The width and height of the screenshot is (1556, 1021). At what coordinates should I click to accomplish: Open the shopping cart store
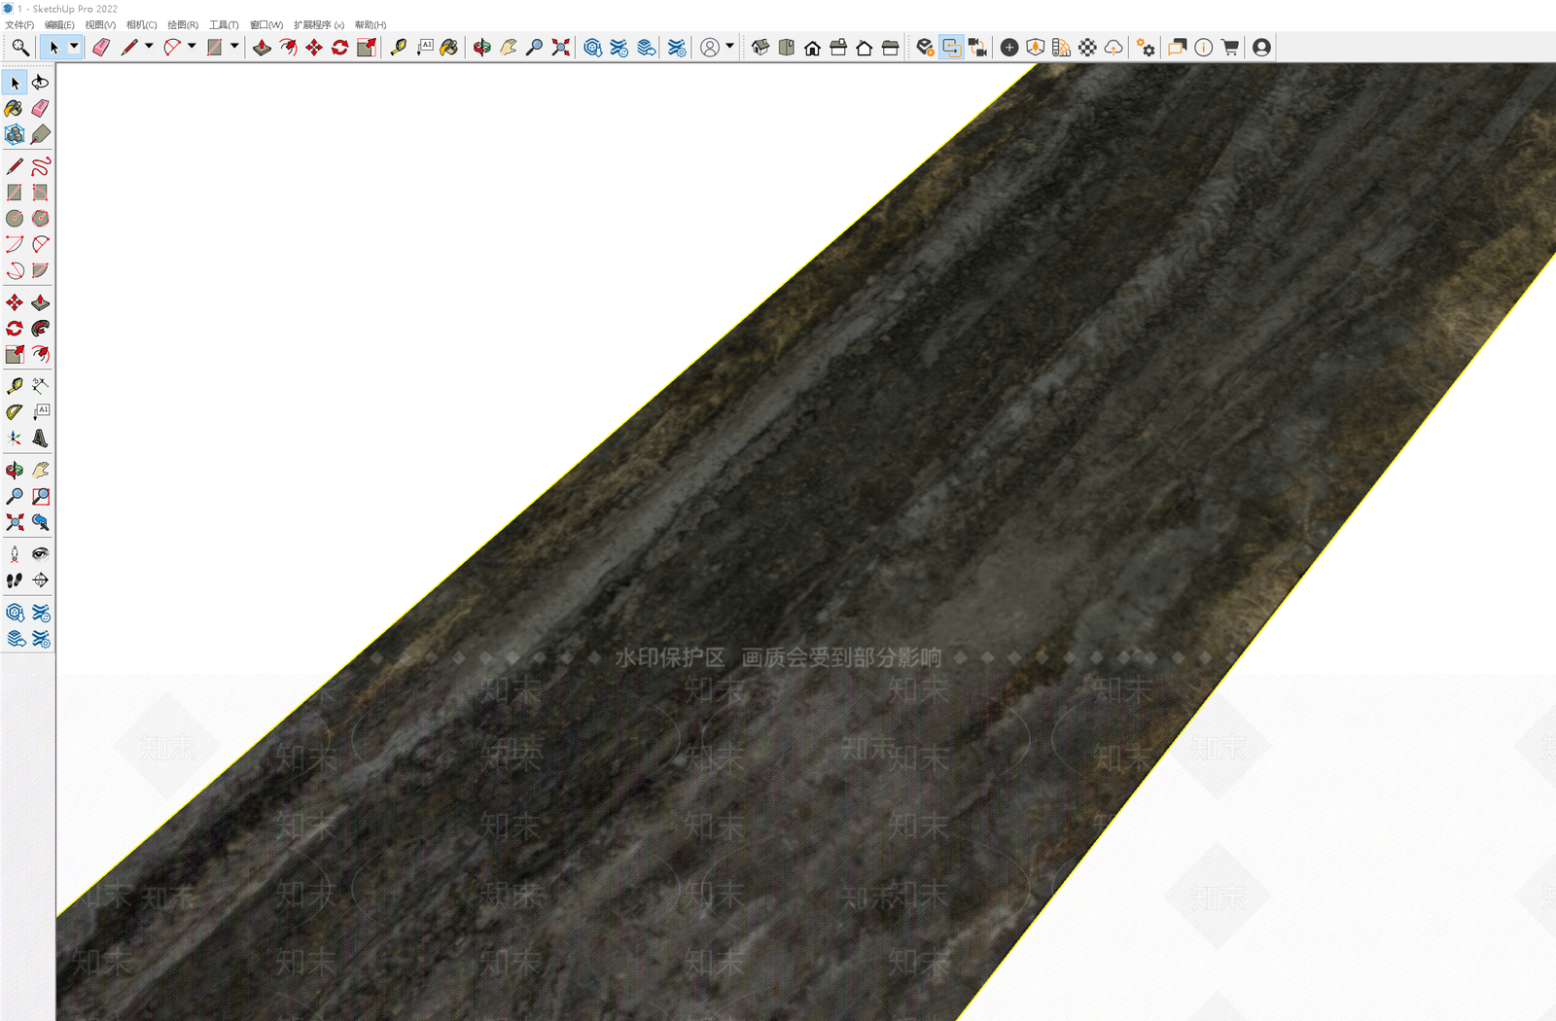click(1230, 47)
